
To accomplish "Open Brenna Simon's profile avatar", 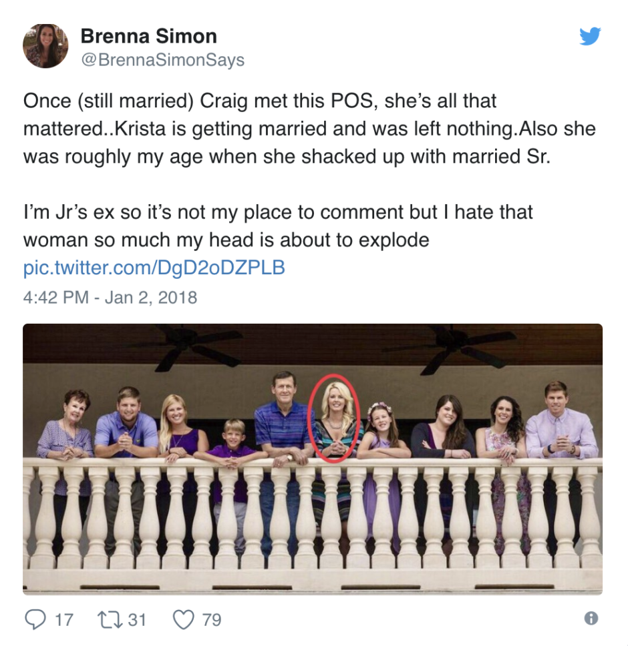I will click(x=45, y=46).
